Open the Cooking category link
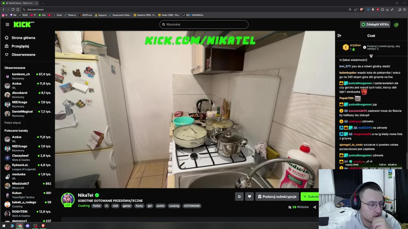This screenshot has width=408, height=229. coord(84,206)
